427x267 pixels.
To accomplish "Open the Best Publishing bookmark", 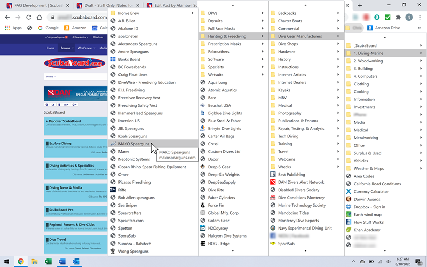I will [306, 175].
